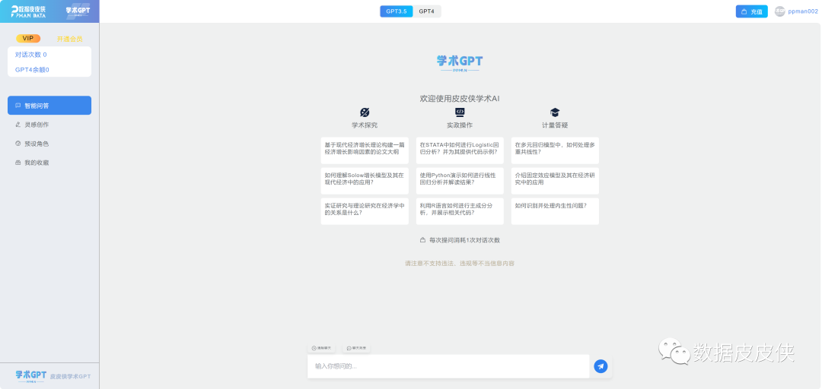Select the 多重共线性 prompt card
Image resolution: width=822 pixels, height=389 pixels.
(x=555, y=150)
